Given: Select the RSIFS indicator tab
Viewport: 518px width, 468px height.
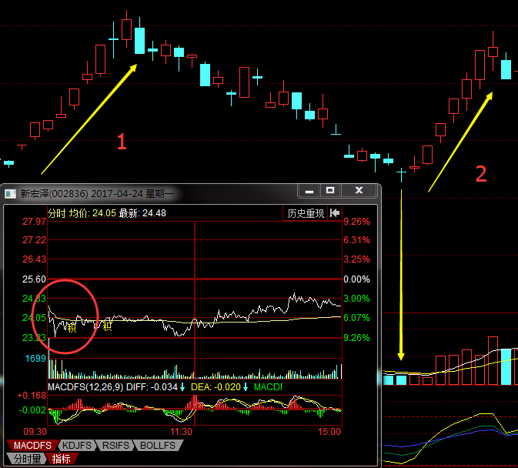Looking at the screenshot, I should click(x=115, y=445).
